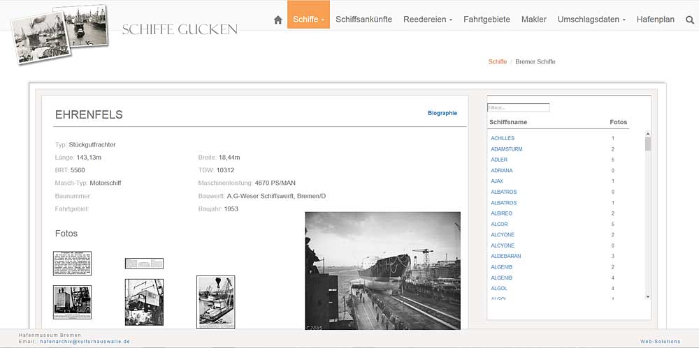The image size is (699, 348).
Task: Open the Biographie link
Action: (442, 113)
